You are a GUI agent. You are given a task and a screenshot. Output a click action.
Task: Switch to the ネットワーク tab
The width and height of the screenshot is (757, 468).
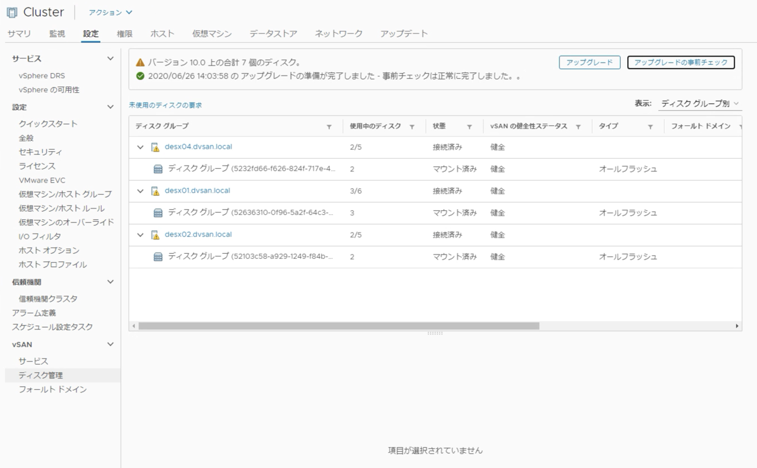click(339, 33)
